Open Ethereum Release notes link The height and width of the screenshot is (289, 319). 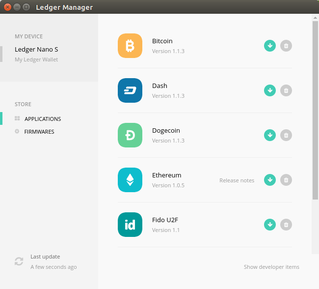click(x=237, y=180)
